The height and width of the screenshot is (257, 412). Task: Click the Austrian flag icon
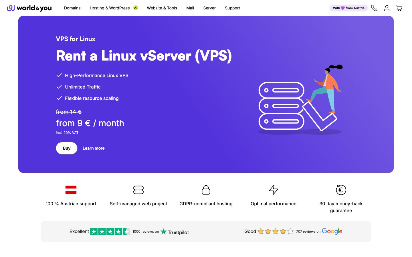(x=71, y=190)
